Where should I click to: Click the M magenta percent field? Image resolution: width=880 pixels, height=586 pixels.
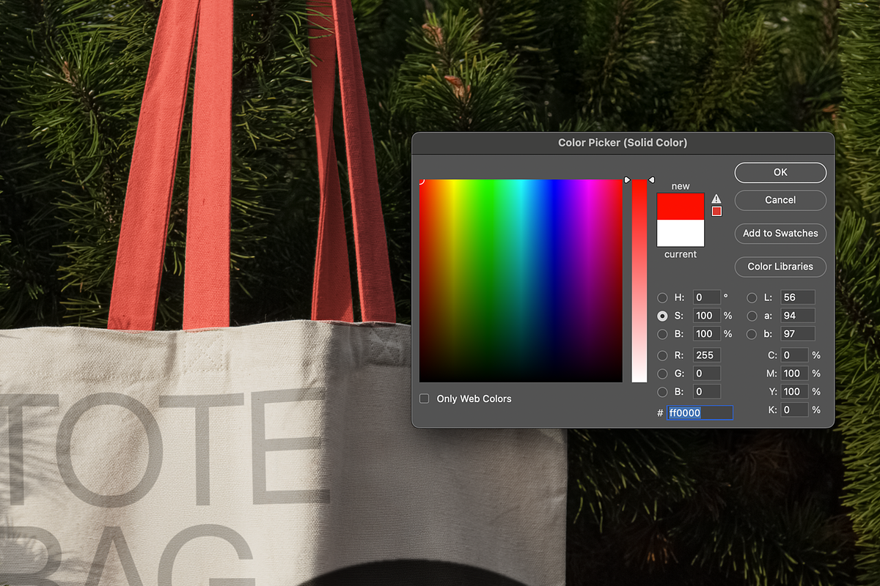point(795,374)
